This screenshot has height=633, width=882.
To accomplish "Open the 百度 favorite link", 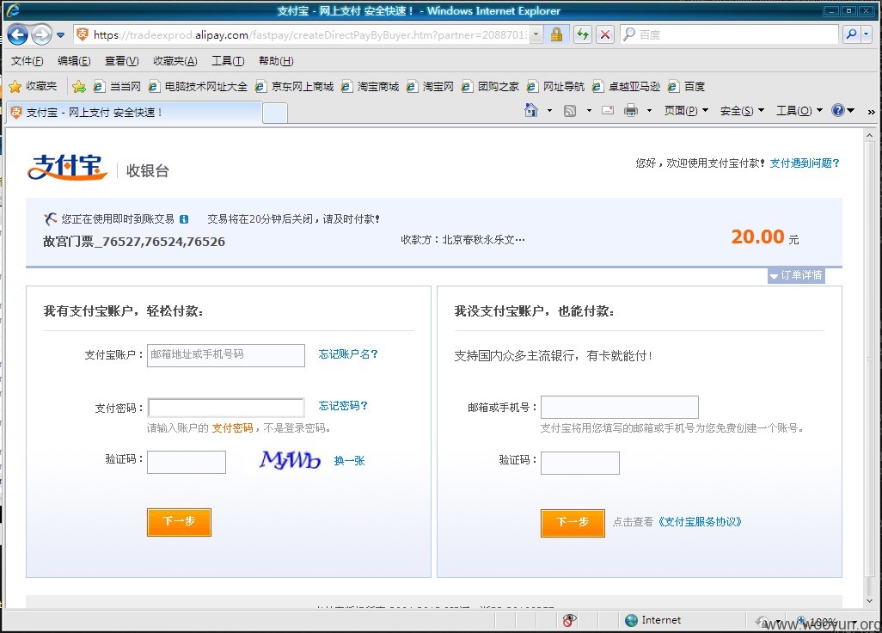I will [686, 86].
